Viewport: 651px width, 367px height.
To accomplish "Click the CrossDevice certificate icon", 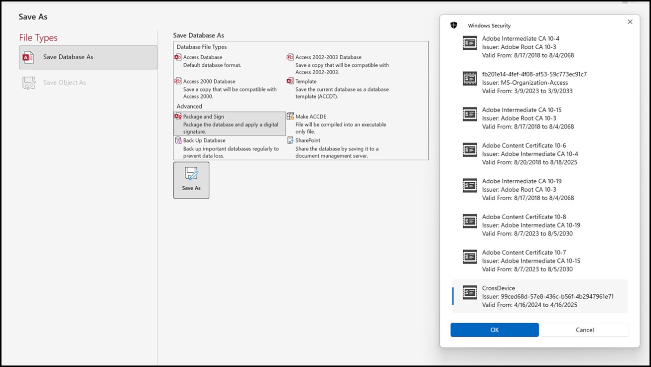I will click(x=469, y=293).
